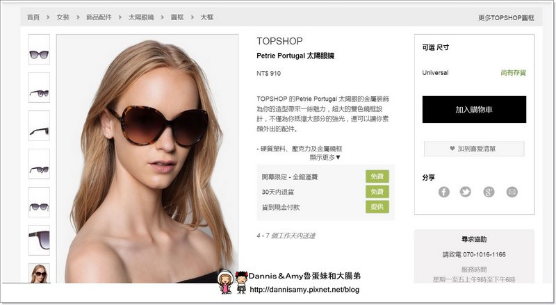The height and width of the screenshot is (305, 556).
Task: Click 免費 badge for 30天內退貨
Action: pos(377,192)
